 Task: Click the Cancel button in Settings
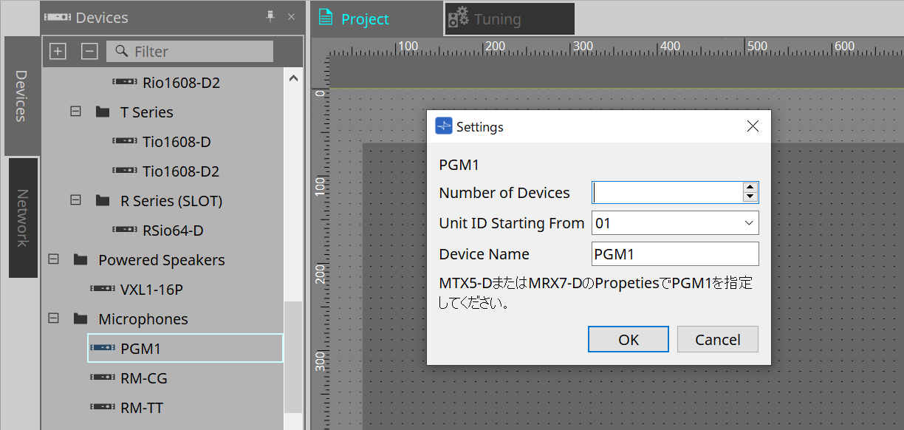(x=717, y=339)
